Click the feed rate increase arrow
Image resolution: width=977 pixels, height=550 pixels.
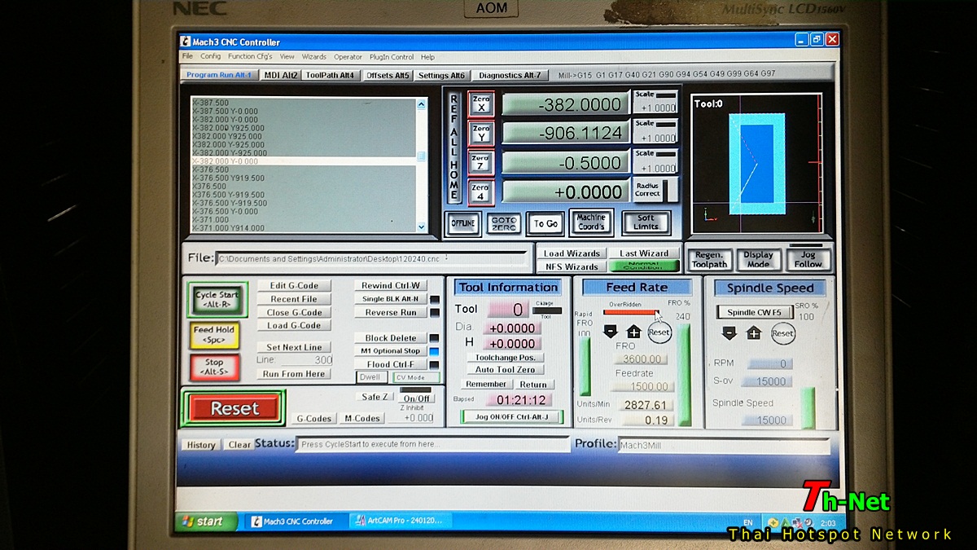[634, 332]
